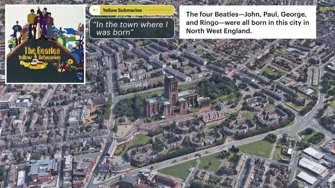This screenshot has height=188, width=335.
Task: Select the large white-roofed warehouse at bottom right
Action: click(312, 166)
